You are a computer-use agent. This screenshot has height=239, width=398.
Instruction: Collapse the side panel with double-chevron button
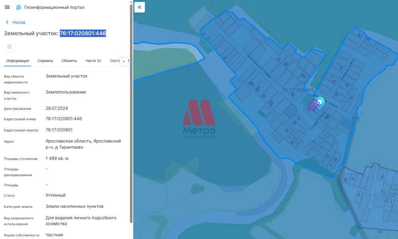click(140, 7)
